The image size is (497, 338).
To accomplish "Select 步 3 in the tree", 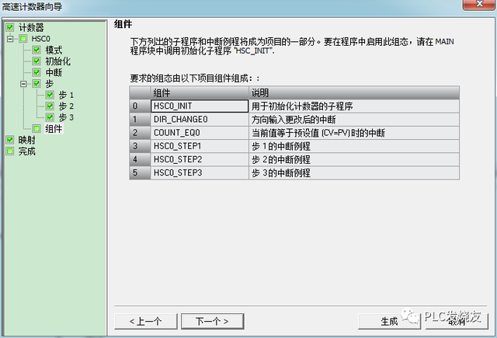I will click(x=66, y=117).
